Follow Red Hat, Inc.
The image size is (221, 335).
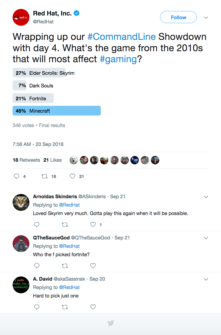click(178, 17)
